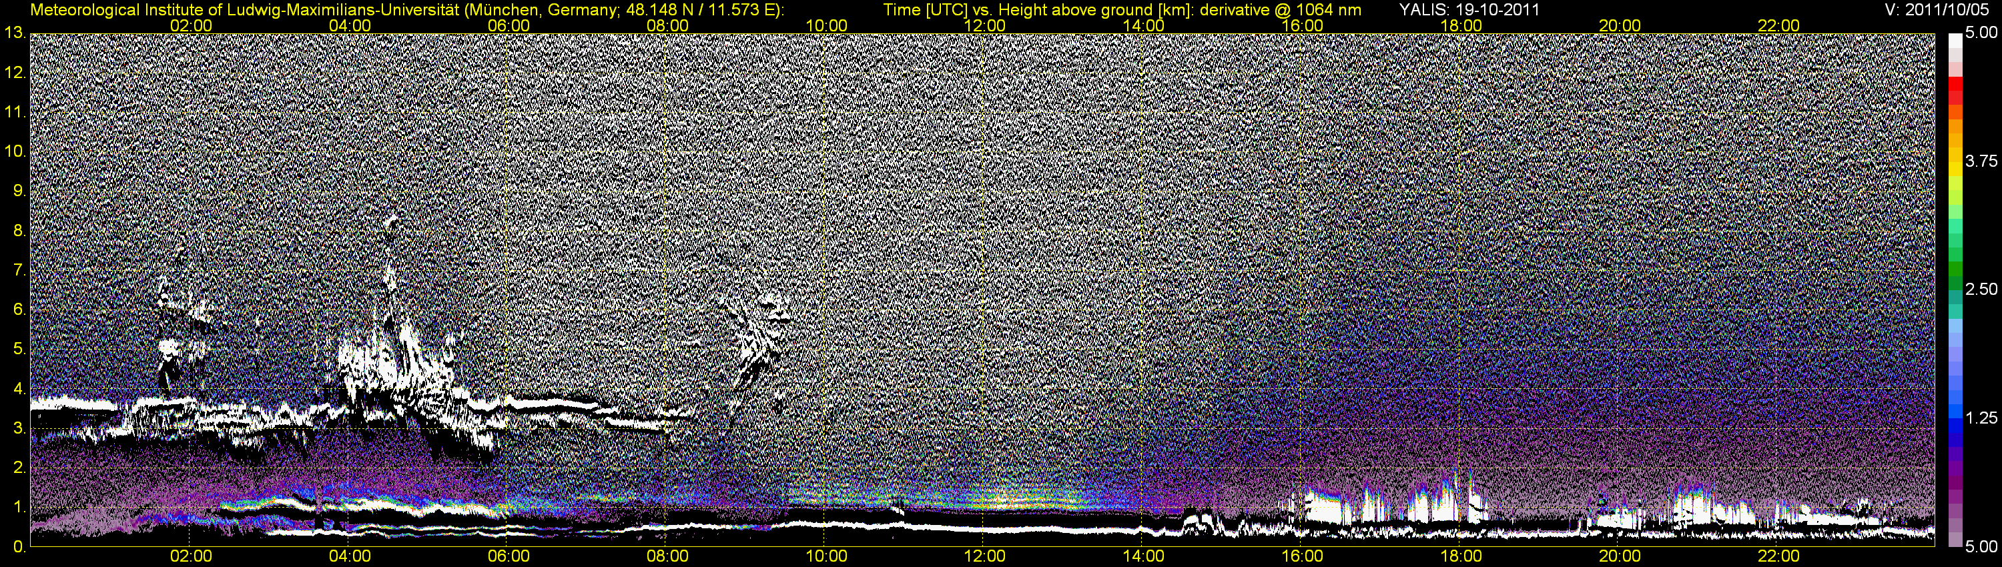Click the height axis label 11

pyautogui.click(x=15, y=113)
